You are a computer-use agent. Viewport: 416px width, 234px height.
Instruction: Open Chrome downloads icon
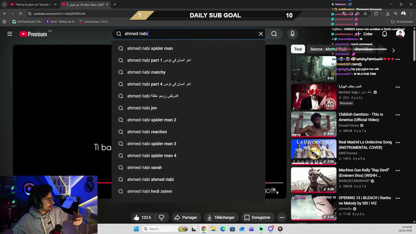pyautogui.click(x=388, y=14)
